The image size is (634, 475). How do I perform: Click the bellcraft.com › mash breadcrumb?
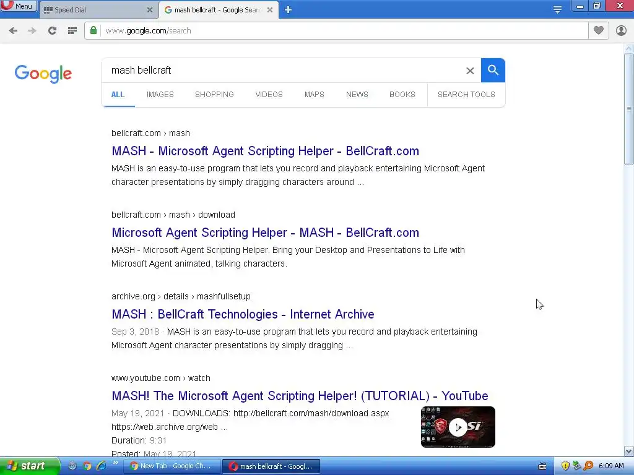151,134
